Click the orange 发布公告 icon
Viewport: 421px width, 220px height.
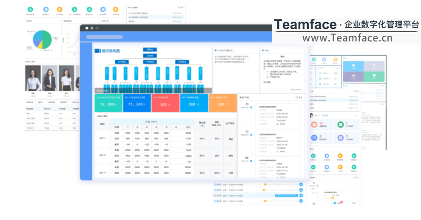tap(115, 9)
